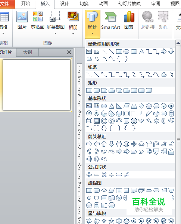The width and height of the screenshot is (181, 224).
Task: Click the 超链接 hyperlink button
Action: click(148, 21)
